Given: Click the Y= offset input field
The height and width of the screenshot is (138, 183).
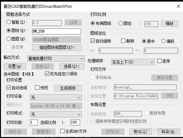Looking at the screenshot, I should click(161, 51).
